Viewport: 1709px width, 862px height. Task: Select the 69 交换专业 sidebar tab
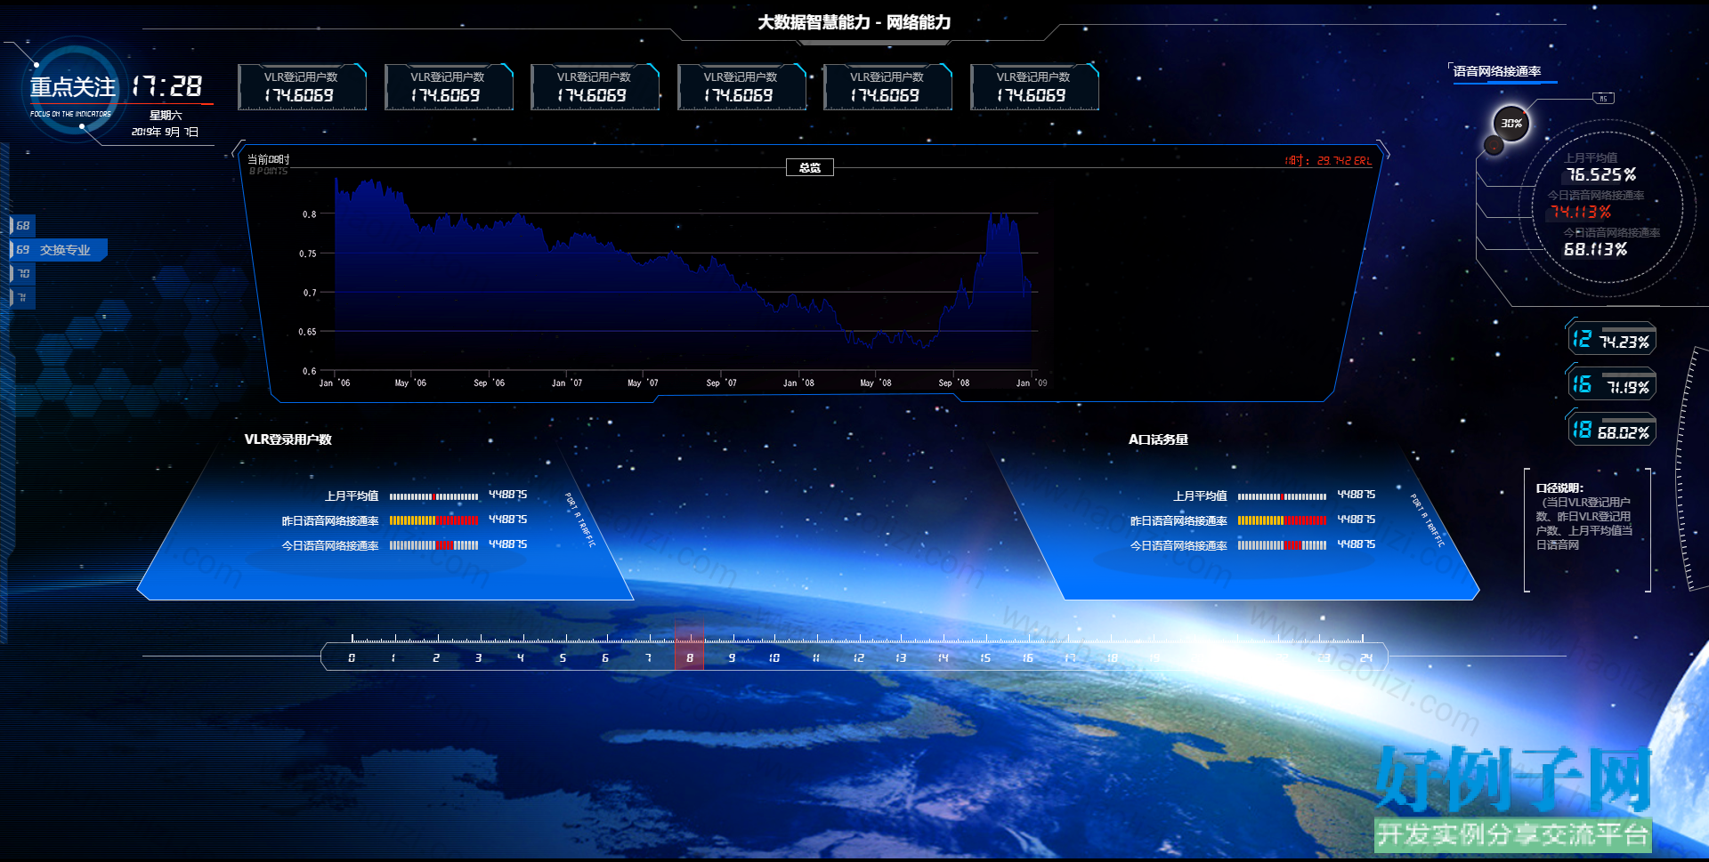point(58,250)
